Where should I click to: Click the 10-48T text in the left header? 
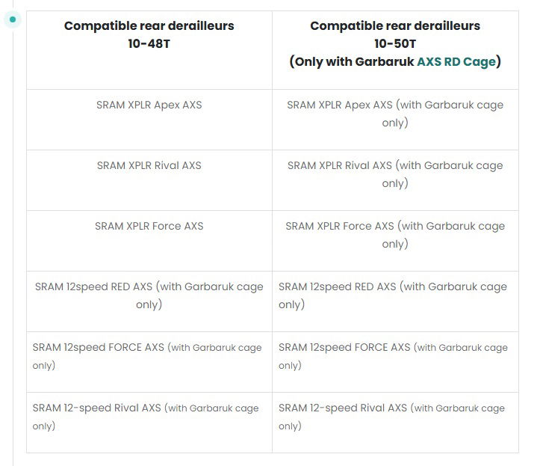(149, 43)
